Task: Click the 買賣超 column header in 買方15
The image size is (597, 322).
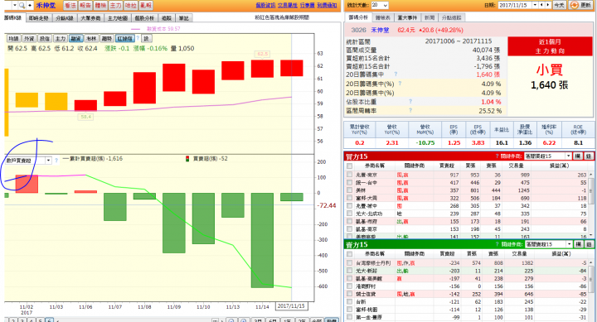Action: pos(447,166)
